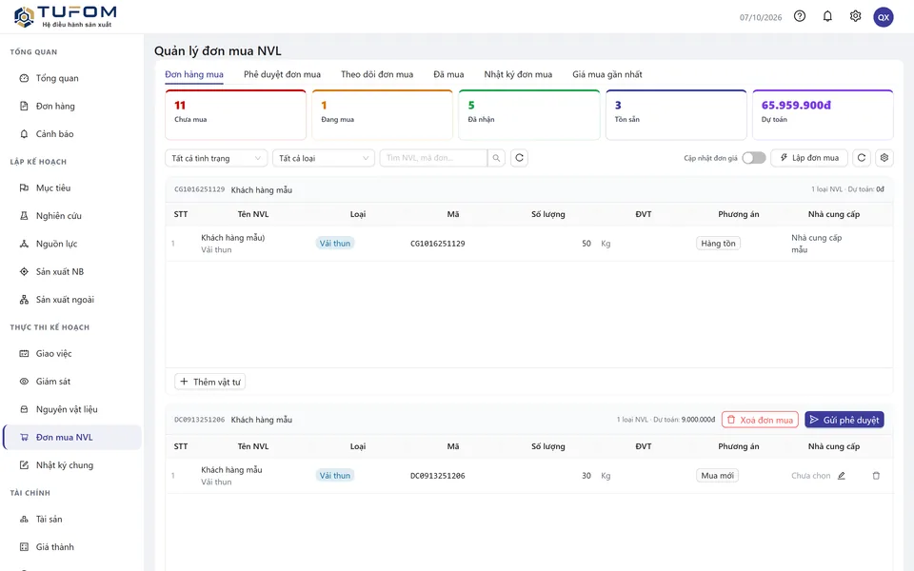Click the search magnifier icon
Viewport: 914px width, 571px height.
click(x=496, y=158)
